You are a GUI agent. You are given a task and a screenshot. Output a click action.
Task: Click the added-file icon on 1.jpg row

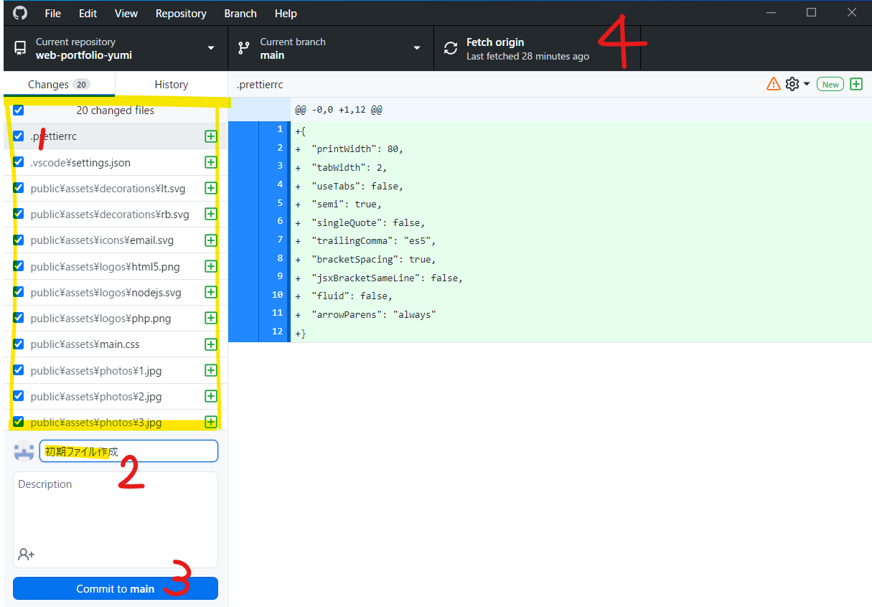(211, 370)
